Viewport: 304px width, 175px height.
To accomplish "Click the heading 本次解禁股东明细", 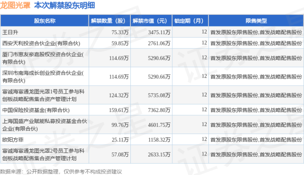I will 64,5.
